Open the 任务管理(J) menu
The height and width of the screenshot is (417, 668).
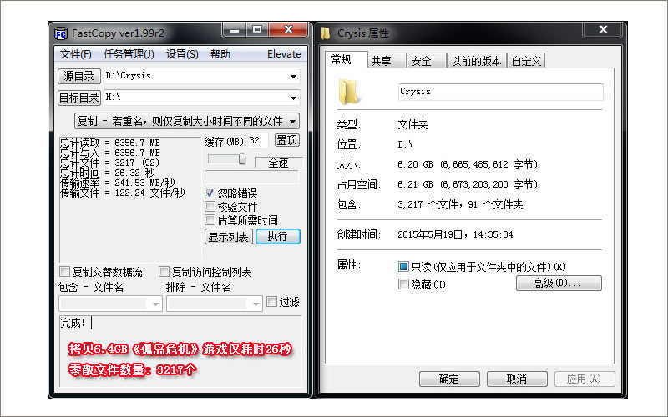129,54
